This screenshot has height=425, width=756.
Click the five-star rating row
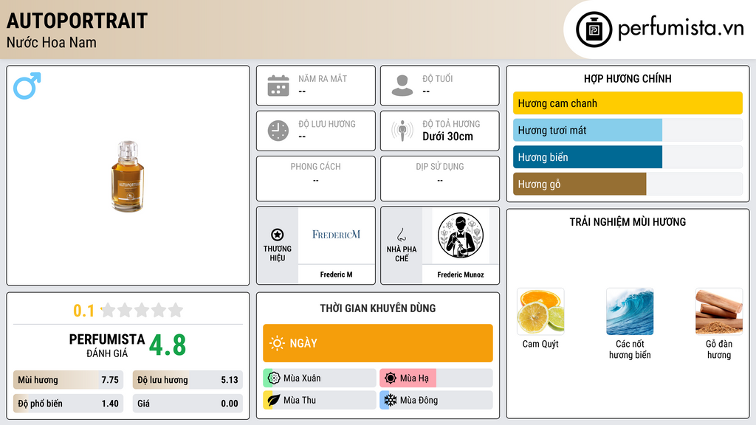tap(142, 310)
